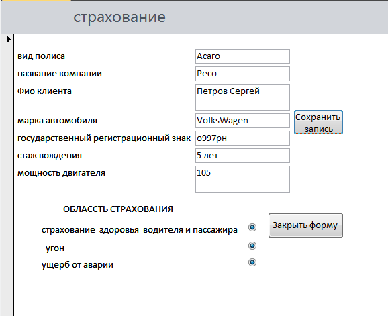388x316 pixels.
Task: Click the 'ОБЛАССТЬ СТРАХОВАНИЯ' heading
Action: tap(118, 209)
